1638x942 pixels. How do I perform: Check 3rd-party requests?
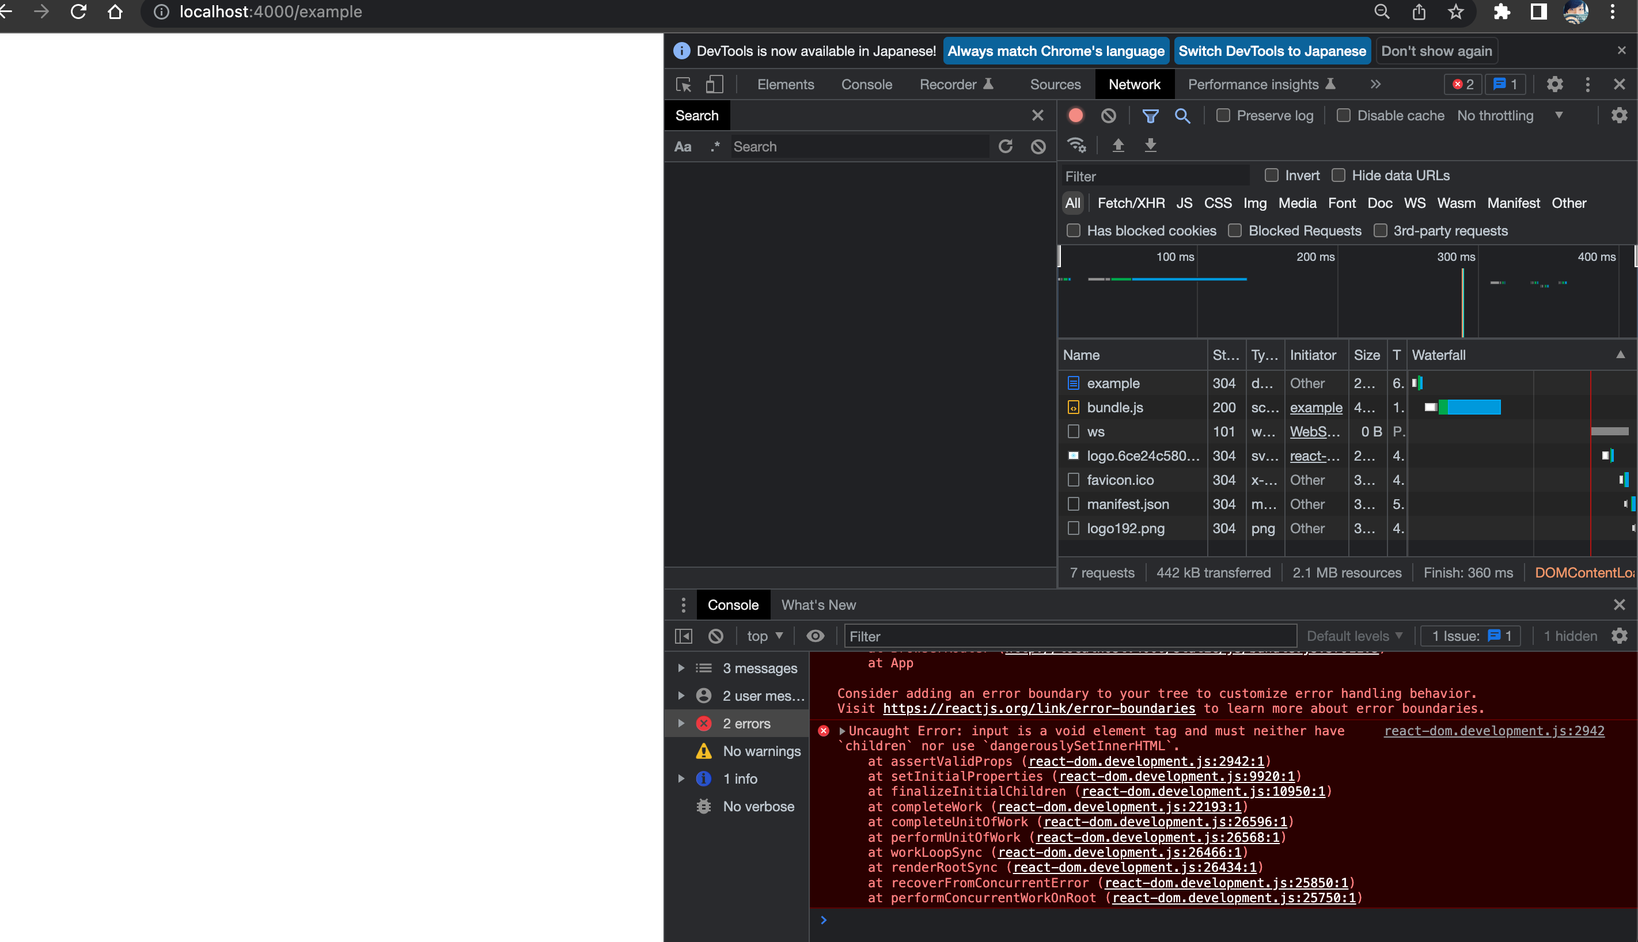tap(1380, 230)
